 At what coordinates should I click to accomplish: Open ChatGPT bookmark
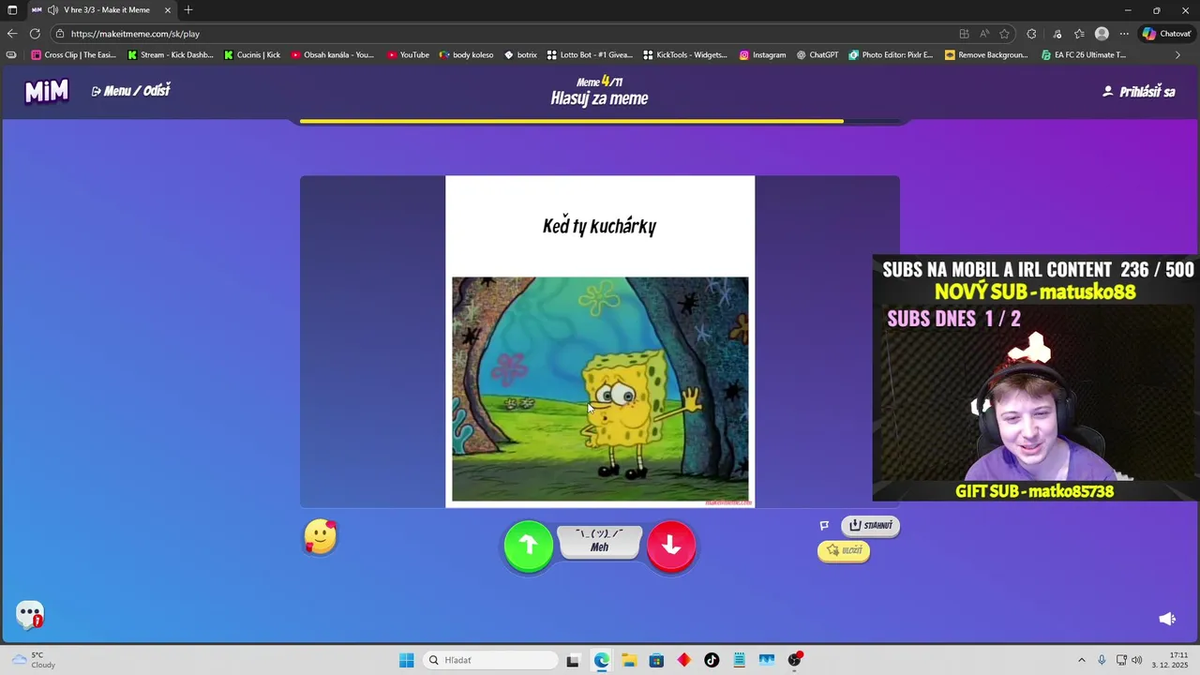817,55
